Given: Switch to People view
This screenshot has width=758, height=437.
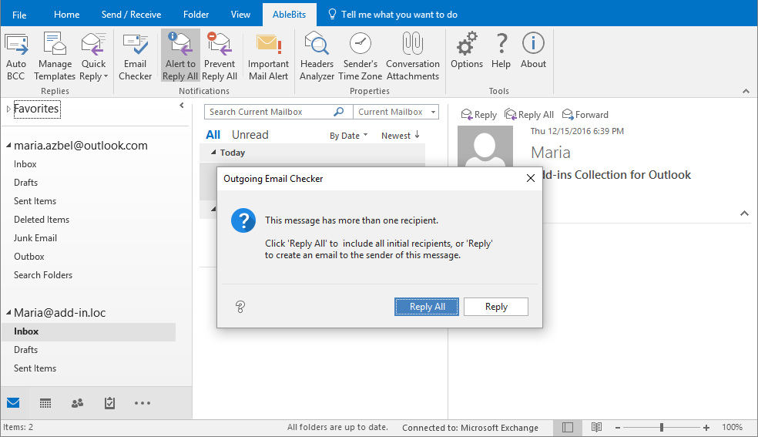Looking at the screenshot, I should point(77,403).
